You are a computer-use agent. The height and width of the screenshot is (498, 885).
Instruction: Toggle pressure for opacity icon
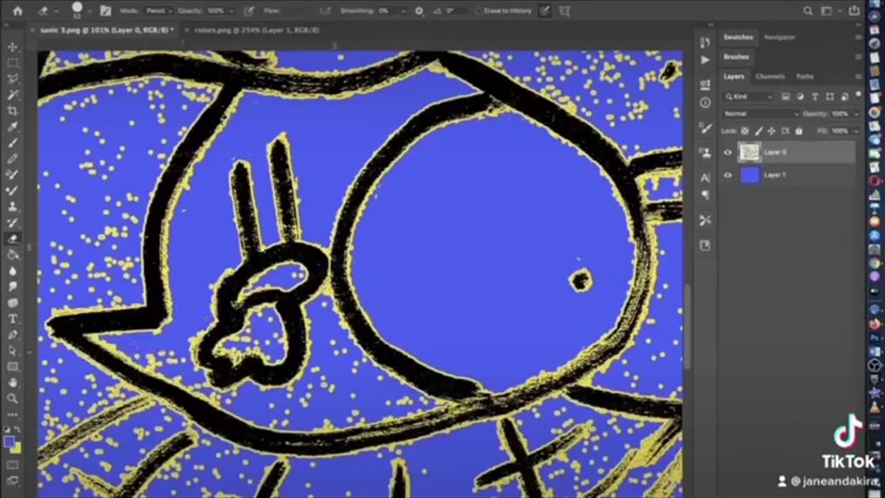(x=249, y=11)
